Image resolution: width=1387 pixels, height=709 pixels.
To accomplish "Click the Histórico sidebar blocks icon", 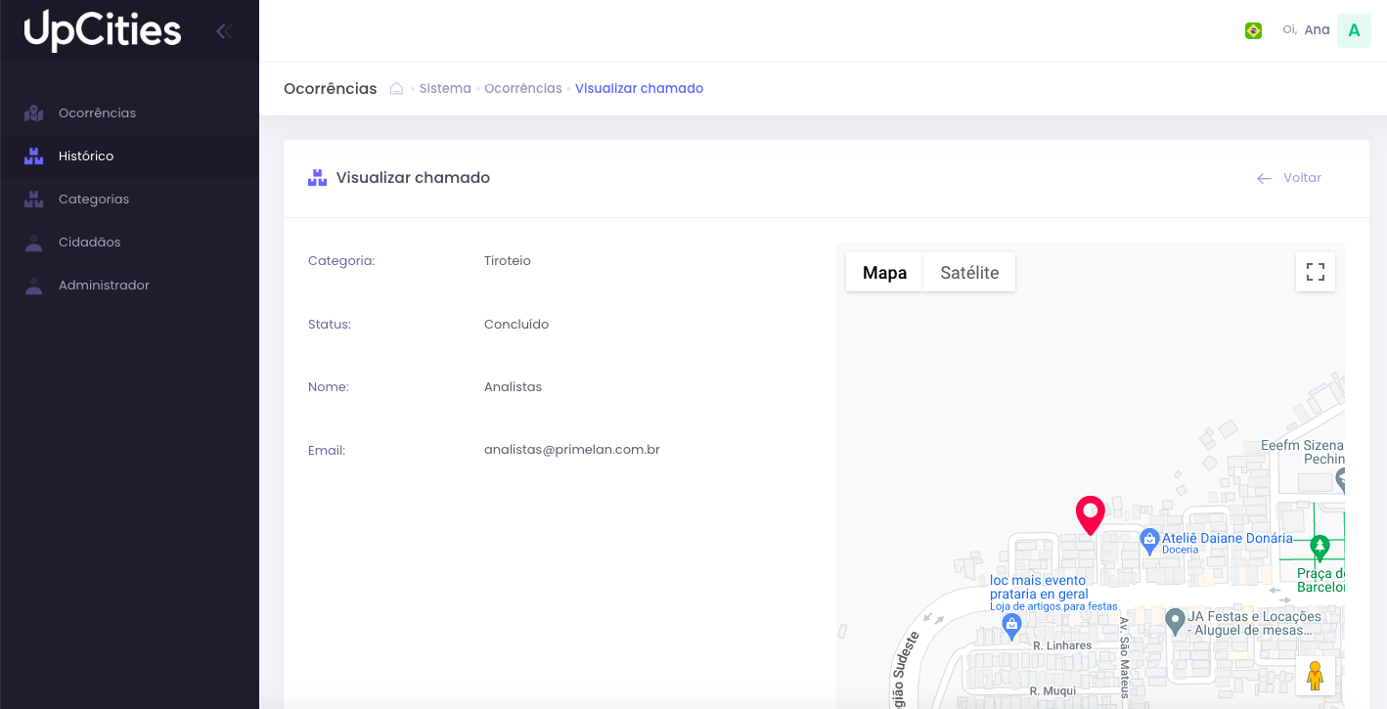I will (x=34, y=156).
